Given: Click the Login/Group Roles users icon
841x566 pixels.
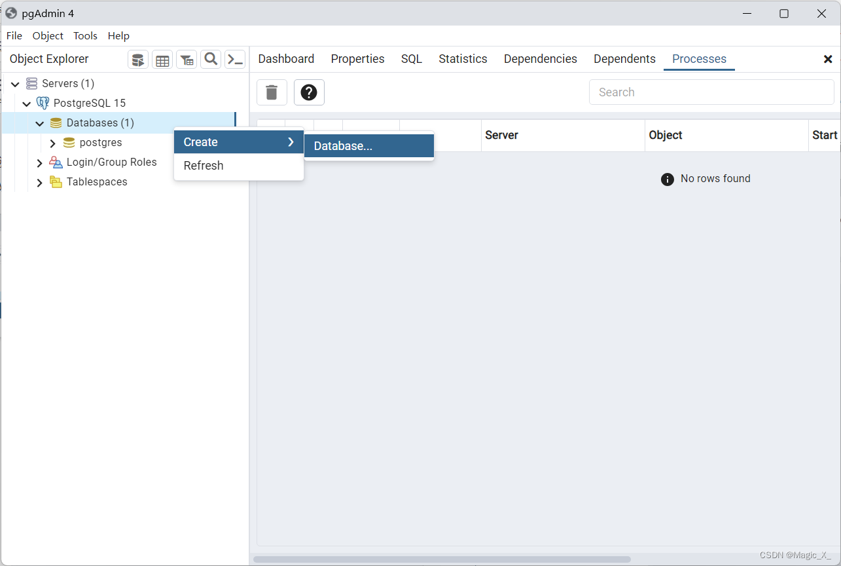Looking at the screenshot, I should tap(56, 162).
